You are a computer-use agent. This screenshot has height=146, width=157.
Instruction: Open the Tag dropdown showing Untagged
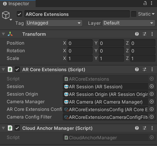(x=54, y=23)
